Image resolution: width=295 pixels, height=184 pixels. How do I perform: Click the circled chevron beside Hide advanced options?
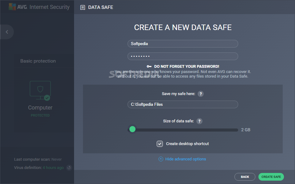coord(161,159)
